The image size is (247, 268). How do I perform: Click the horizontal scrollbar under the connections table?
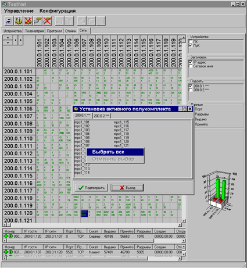click(94, 241)
